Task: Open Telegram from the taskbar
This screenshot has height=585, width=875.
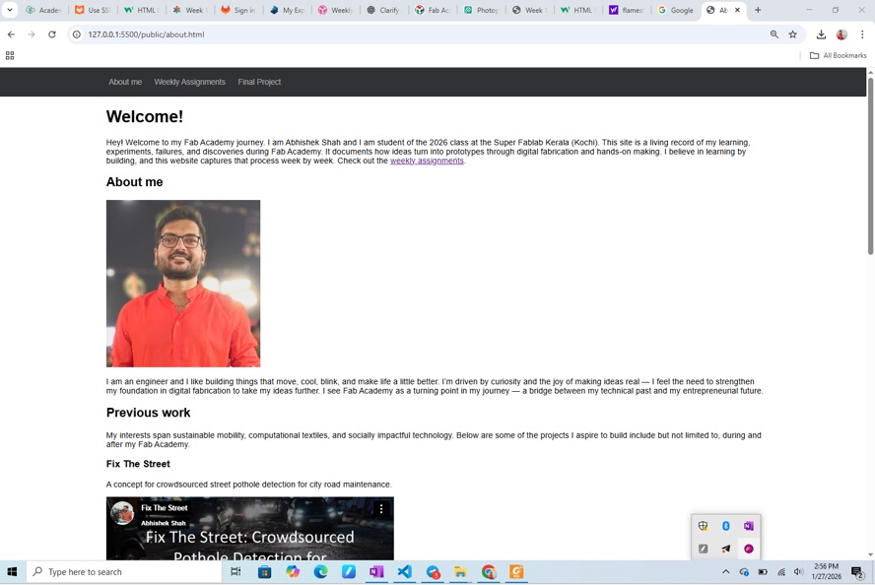Action: click(x=433, y=571)
